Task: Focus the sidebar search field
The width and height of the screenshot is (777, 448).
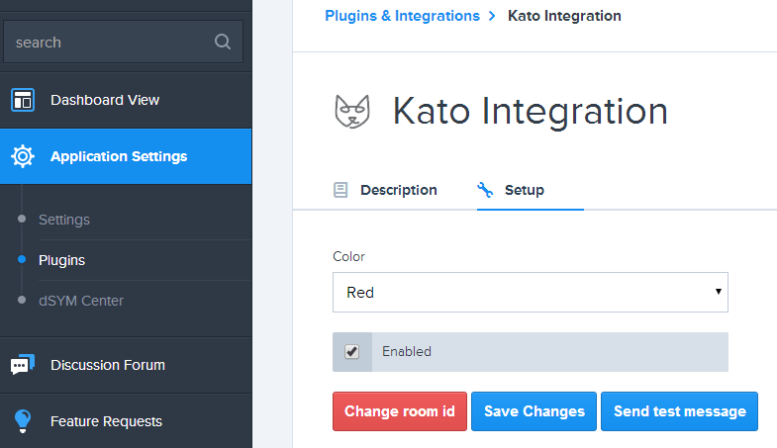Action: [124, 42]
